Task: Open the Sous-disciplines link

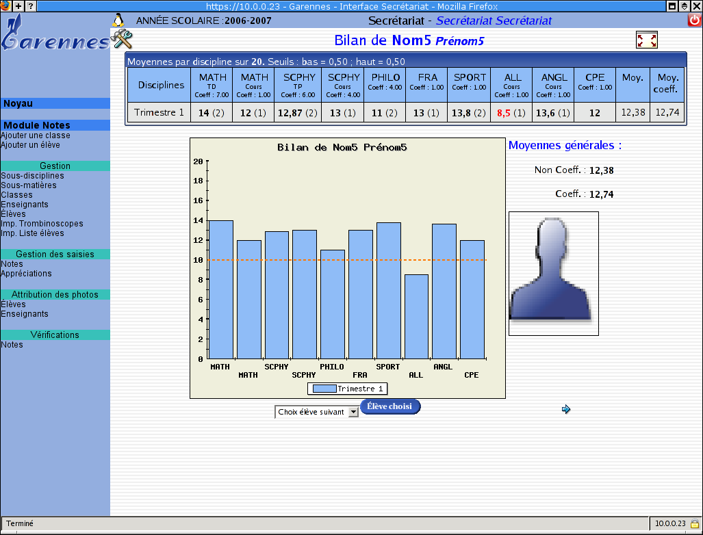Action: tap(32, 176)
